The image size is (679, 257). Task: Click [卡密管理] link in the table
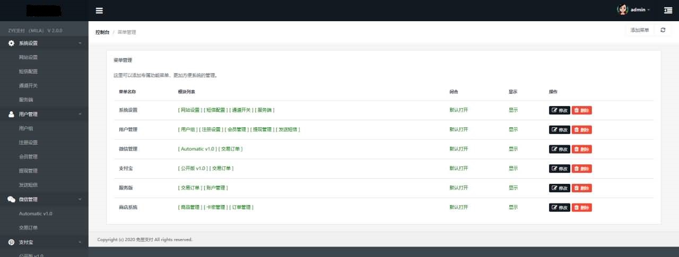coord(216,208)
